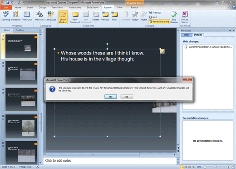
Task: Run the Spelling check
Action: coord(6,16)
